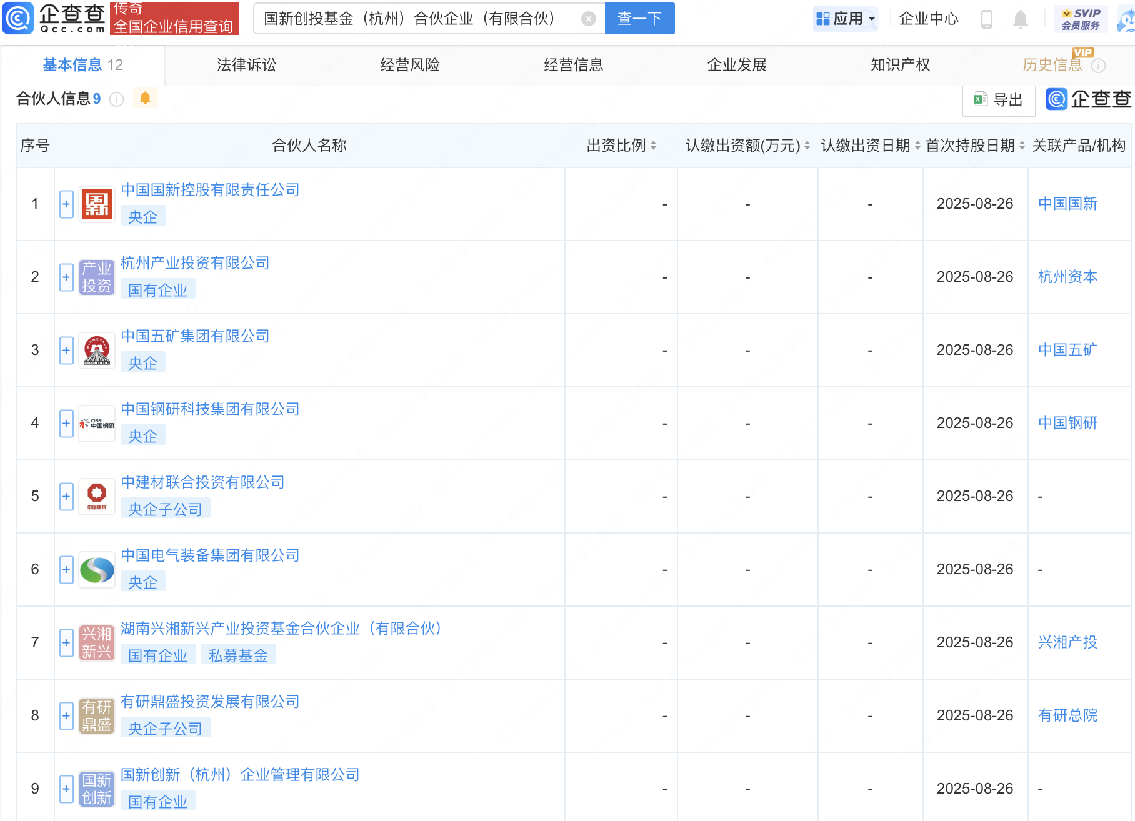Click the 查一下 search button
Image resolution: width=1135 pixels, height=821 pixels.
click(x=639, y=19)
